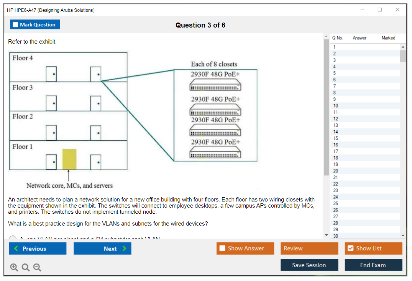Screen dimensions: 412x281
Task: Select question 5 in the list
Action: pos(335,73)
